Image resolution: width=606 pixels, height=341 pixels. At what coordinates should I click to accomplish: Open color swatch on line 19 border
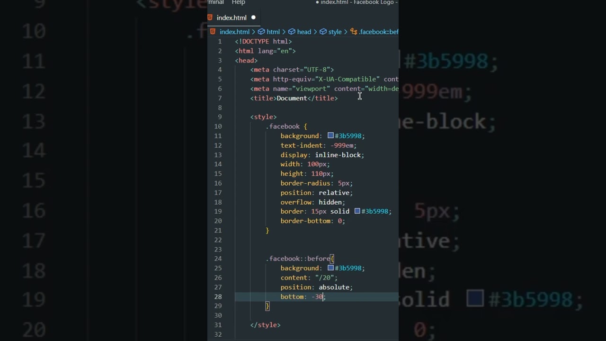coord(357,211)
